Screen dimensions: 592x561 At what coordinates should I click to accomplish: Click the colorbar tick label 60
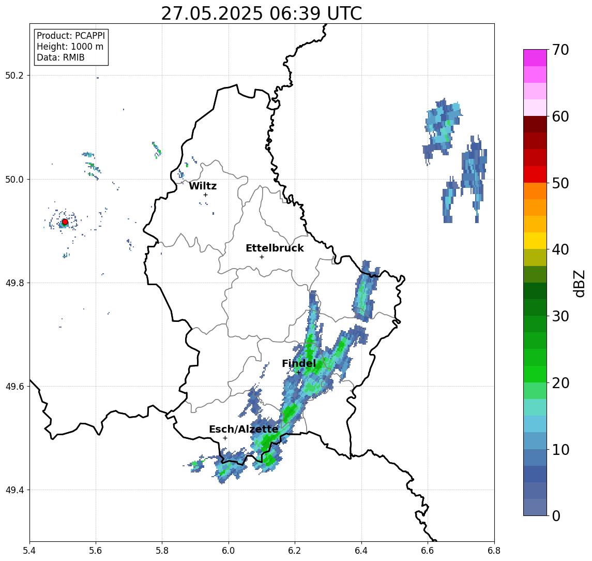coord(560,116)
